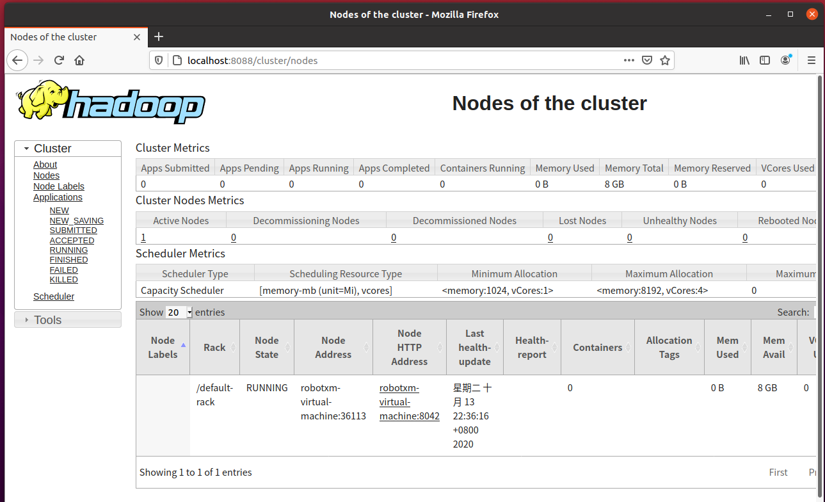Expand the Tools sidebar section
825x502 pixels.
coord(47,320)
